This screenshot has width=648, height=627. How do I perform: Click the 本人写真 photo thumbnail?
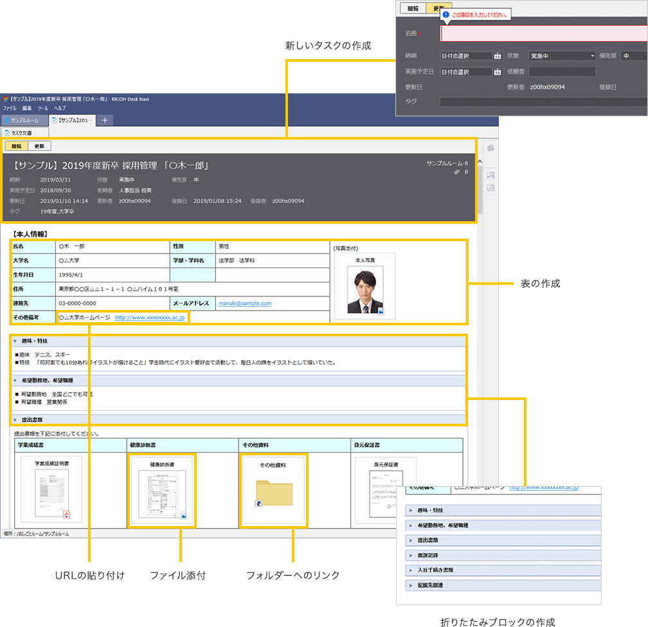[364, 290]
